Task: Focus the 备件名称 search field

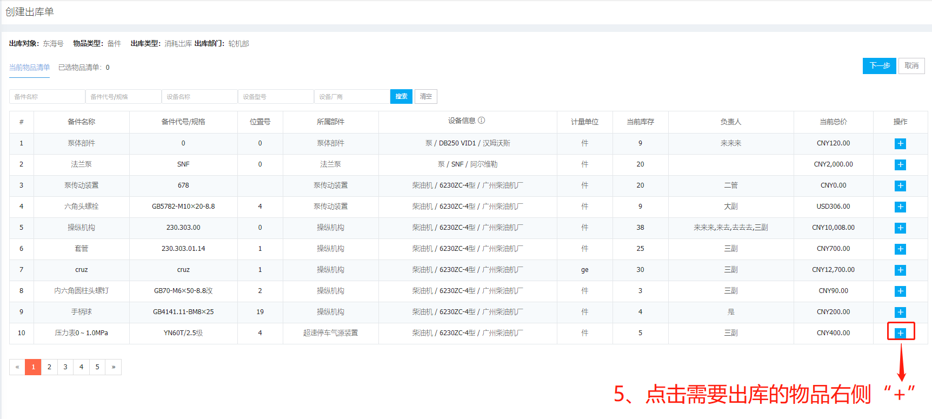Action: [47, 96]
